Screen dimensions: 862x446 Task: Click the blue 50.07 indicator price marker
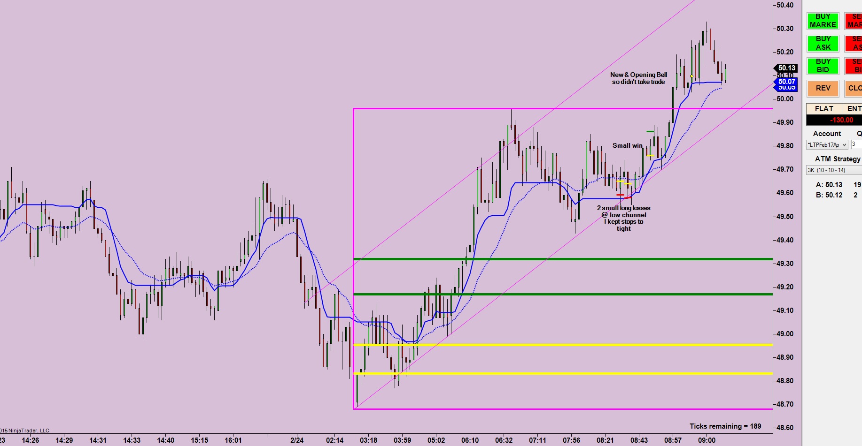pos(786,82)
